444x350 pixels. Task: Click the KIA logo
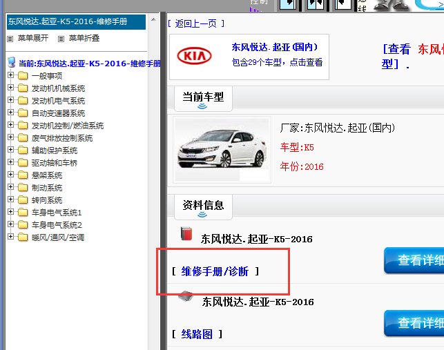pyautogui.click(x=194, y=56)
